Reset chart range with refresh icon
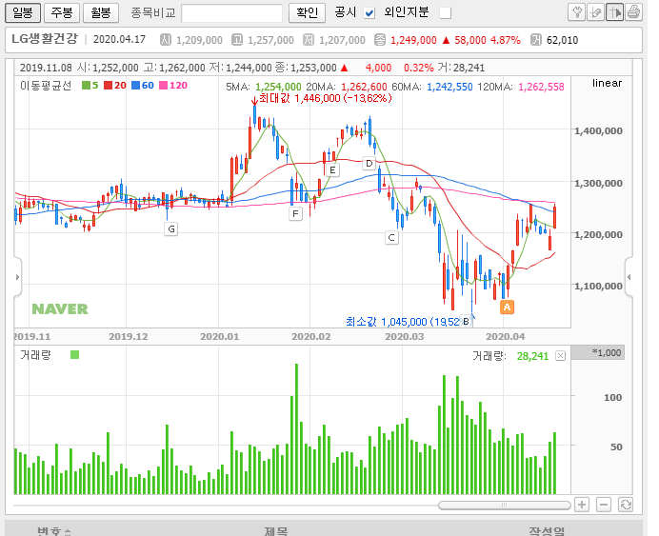 point(626,505)
